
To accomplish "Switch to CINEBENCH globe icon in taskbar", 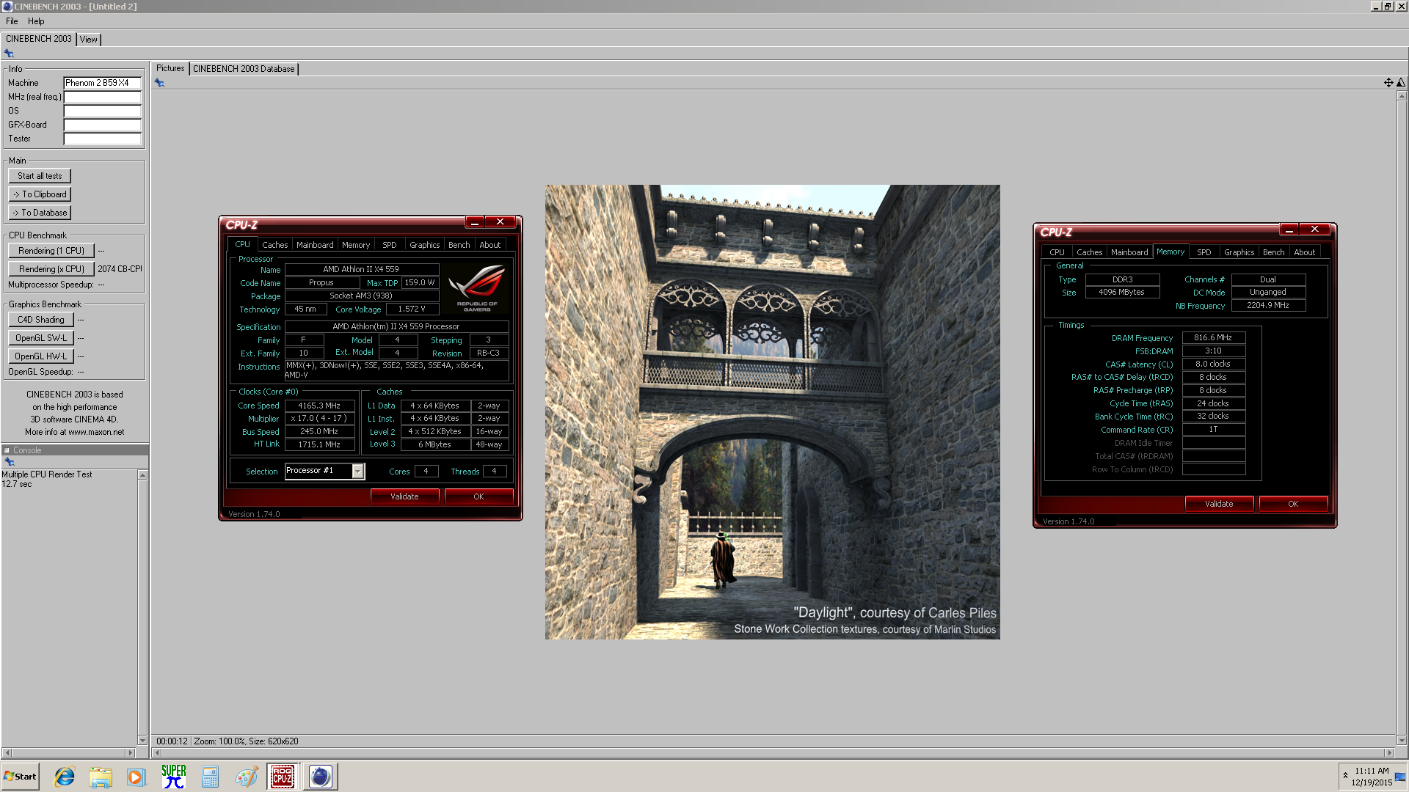I will 321,777.
